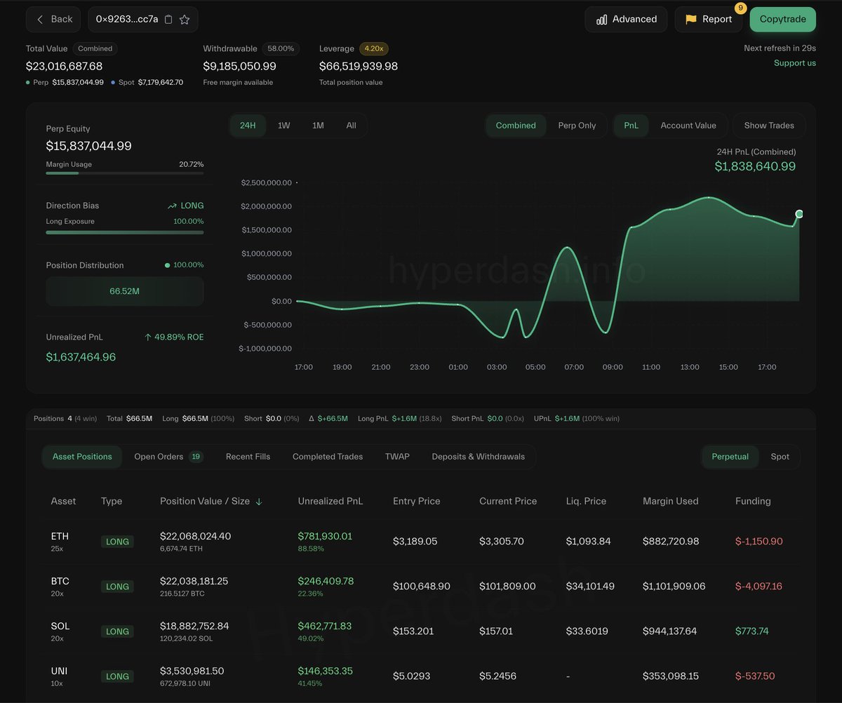Click the chart's current PnL endpoint marker
Image resolution: width=842 pixels, height=703 pixels.
pyautogui.click(x=798, y=214)
